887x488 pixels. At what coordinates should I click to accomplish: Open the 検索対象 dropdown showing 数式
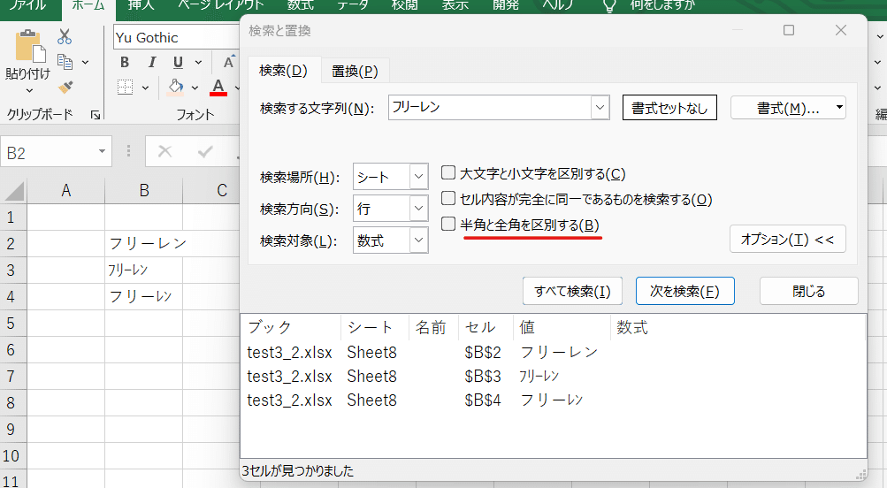(418, 240)
